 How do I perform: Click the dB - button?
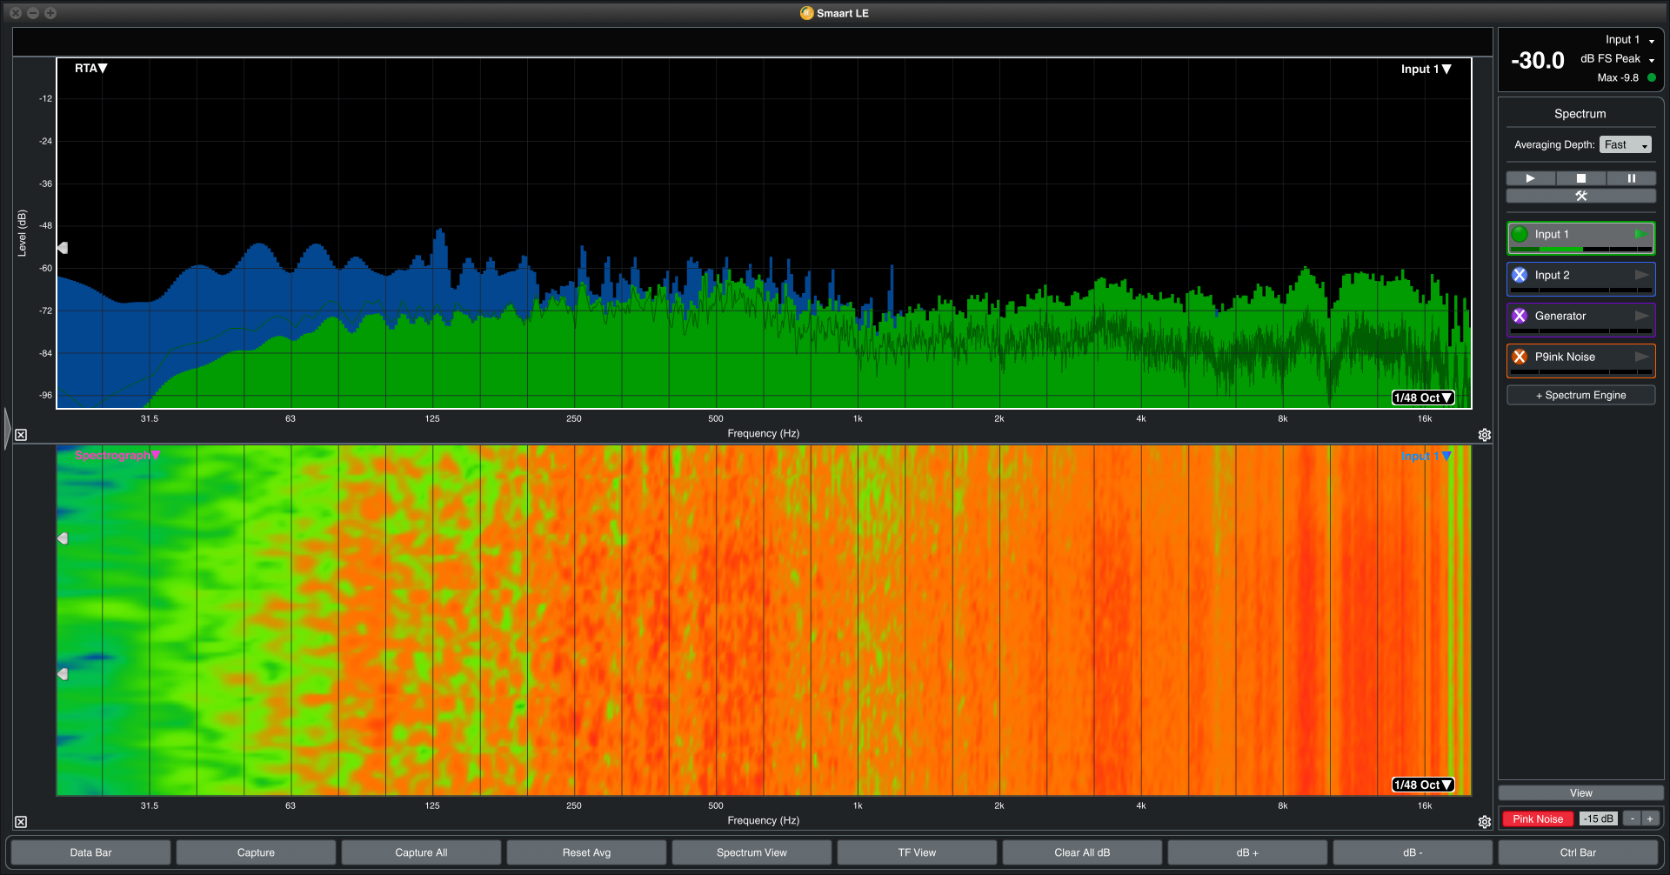[1413, 852]
